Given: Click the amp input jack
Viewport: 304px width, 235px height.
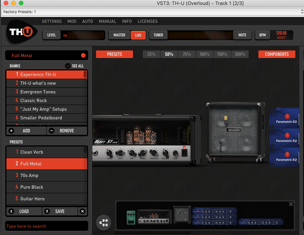Looking at the screenshot, I should tap(95, 153).
